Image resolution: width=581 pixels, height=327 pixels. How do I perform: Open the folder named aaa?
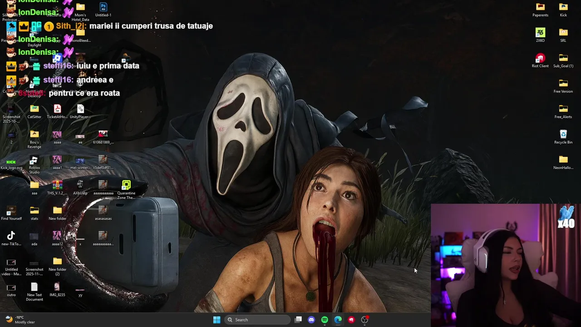pyautogui.click(x=34, y=185)
